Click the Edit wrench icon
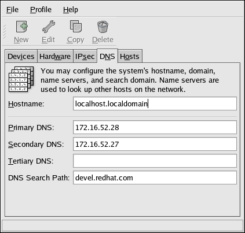 pyautogui.click(x=48, y=27)
